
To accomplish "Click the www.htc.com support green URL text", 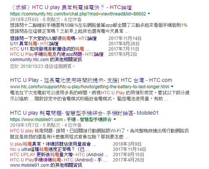I will tap(90, 87).
